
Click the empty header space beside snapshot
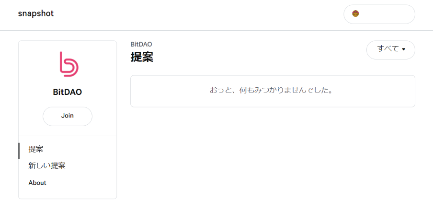click(194, 14)
